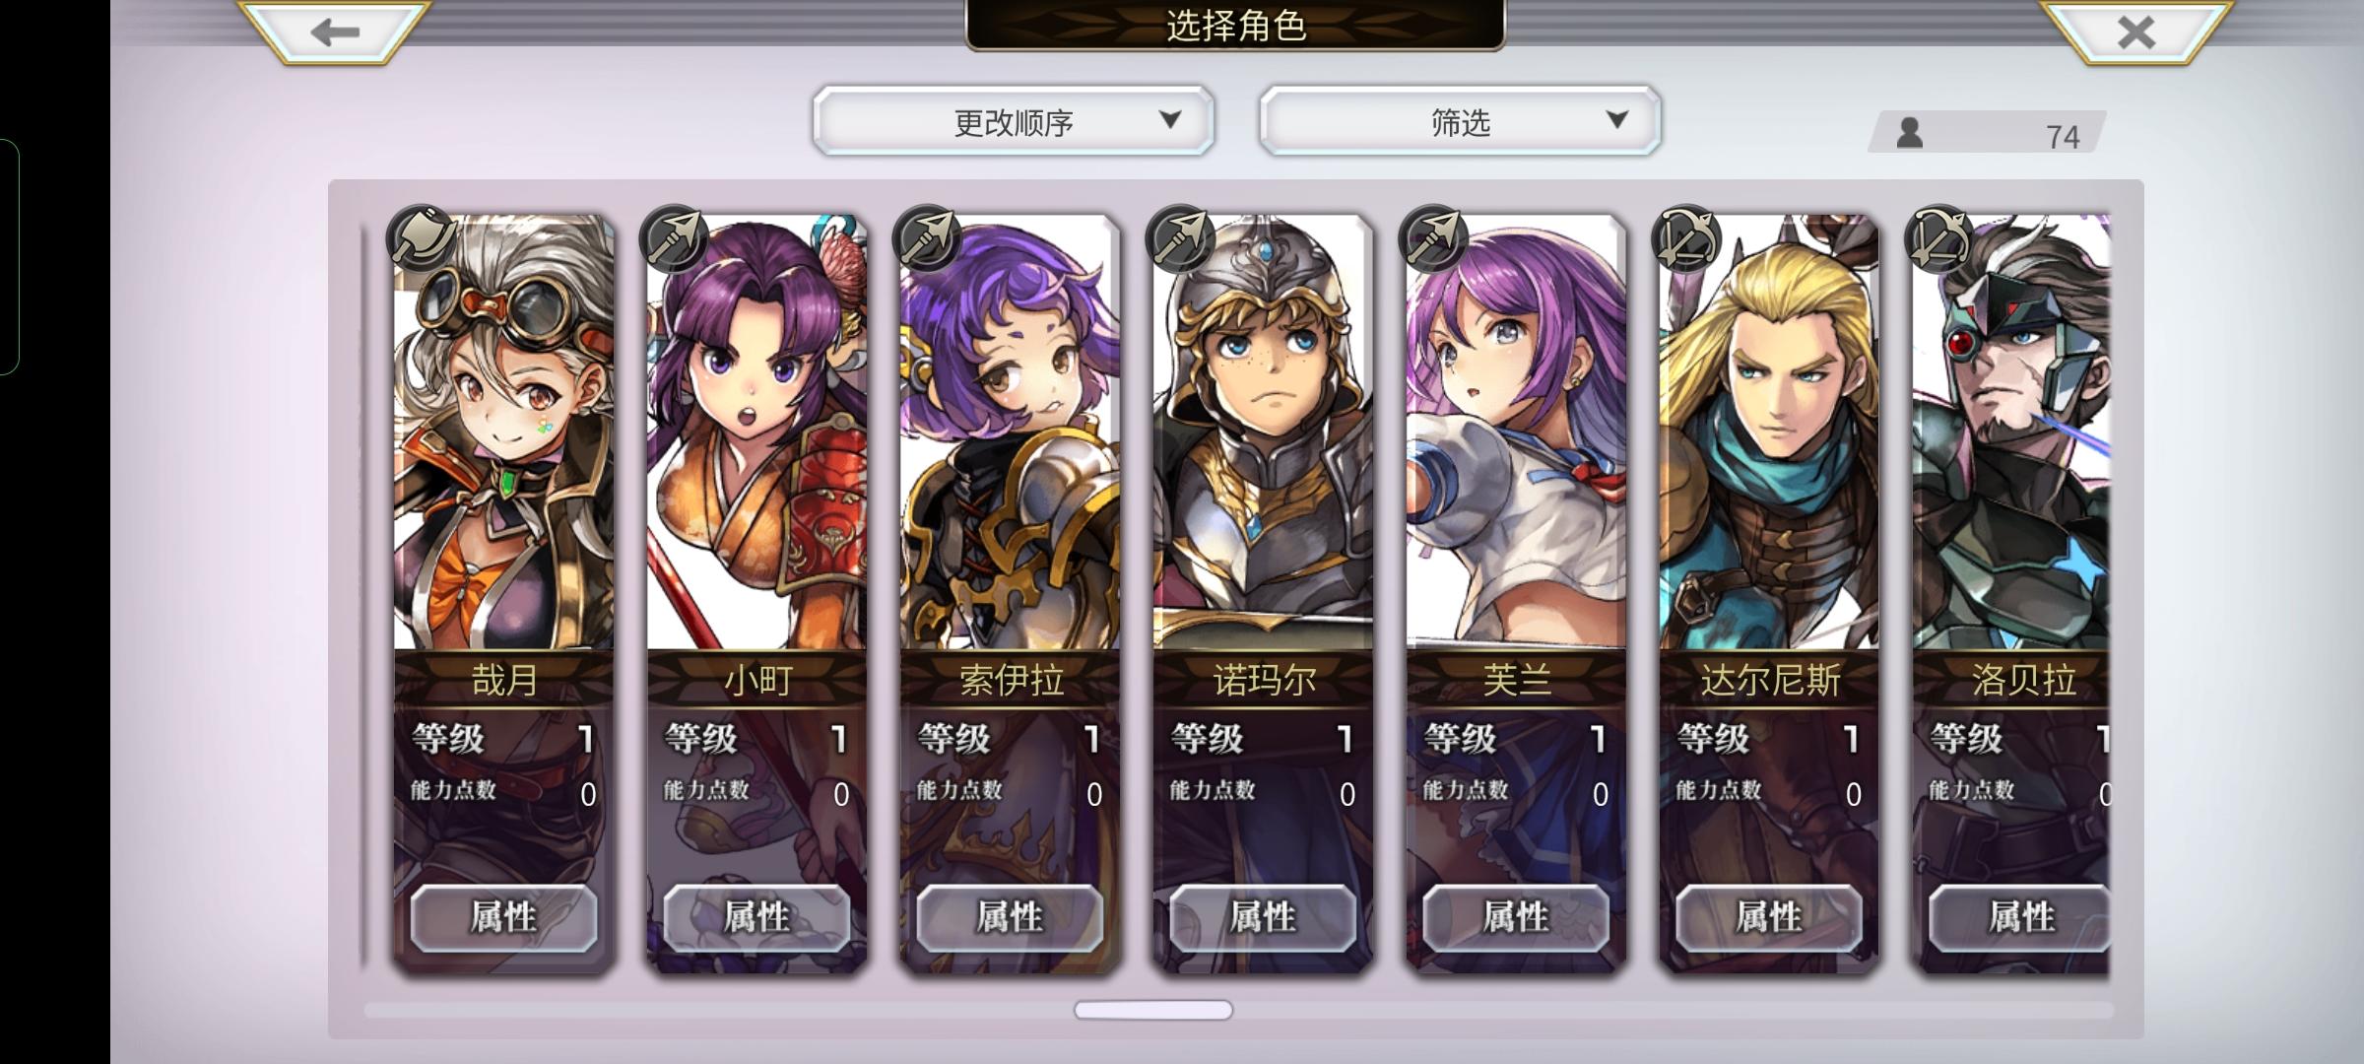Open the 更改顺序 sort dropdown

coord(1014,121)
